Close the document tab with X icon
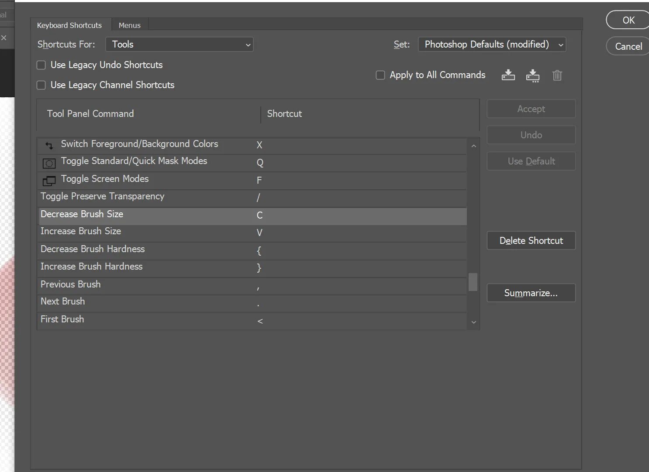Viewport: 649px width, 472px height. coord(4,38)
